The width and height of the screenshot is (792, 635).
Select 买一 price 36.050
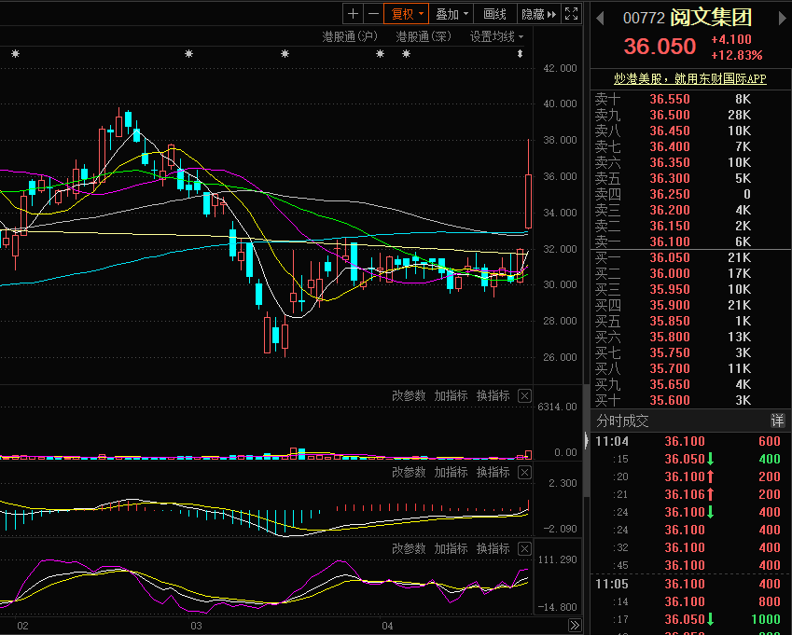670,258
